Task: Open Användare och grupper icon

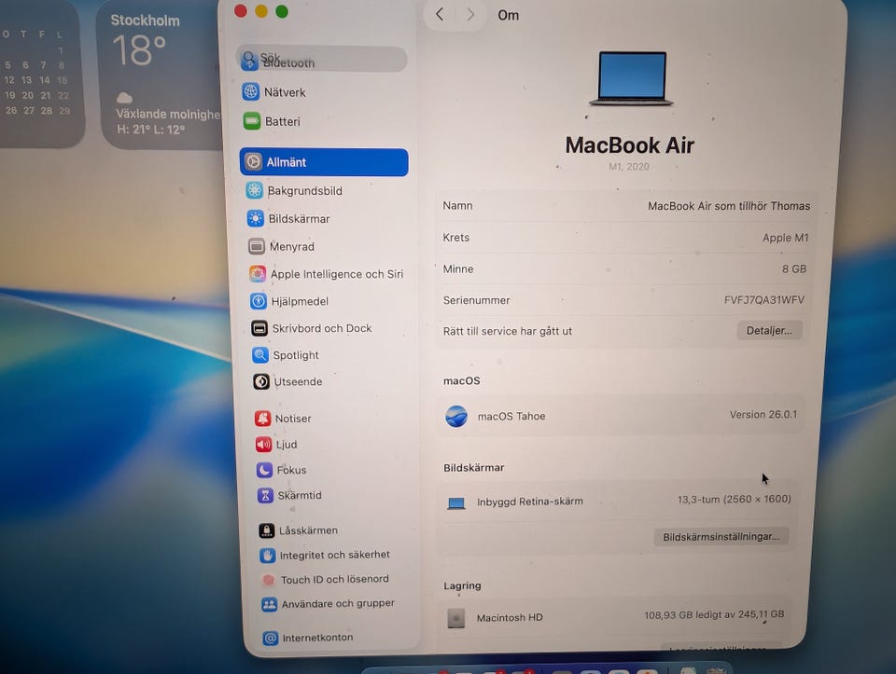Action: [269, 604]
